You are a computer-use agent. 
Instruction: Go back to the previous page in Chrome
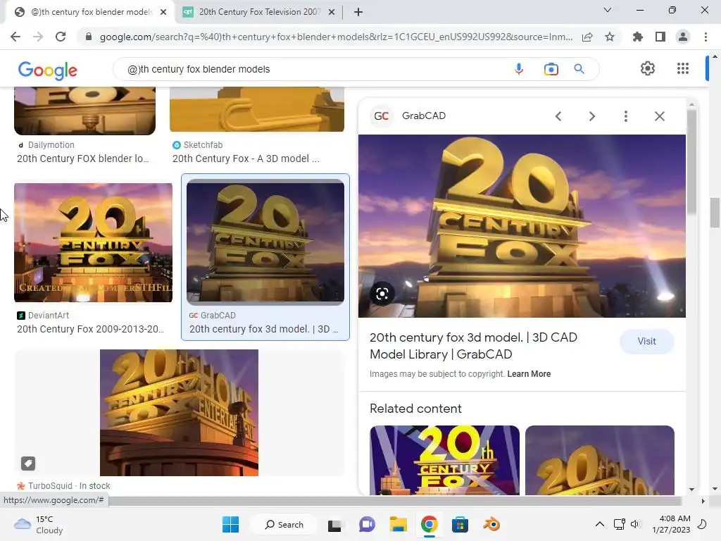[15, 37]
